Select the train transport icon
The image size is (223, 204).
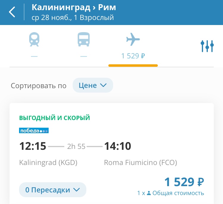point(34,39)
